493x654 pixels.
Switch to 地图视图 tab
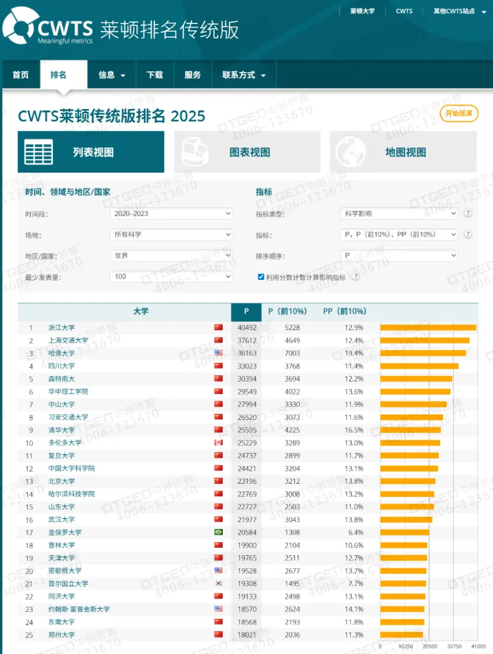[x=403, y=152]
